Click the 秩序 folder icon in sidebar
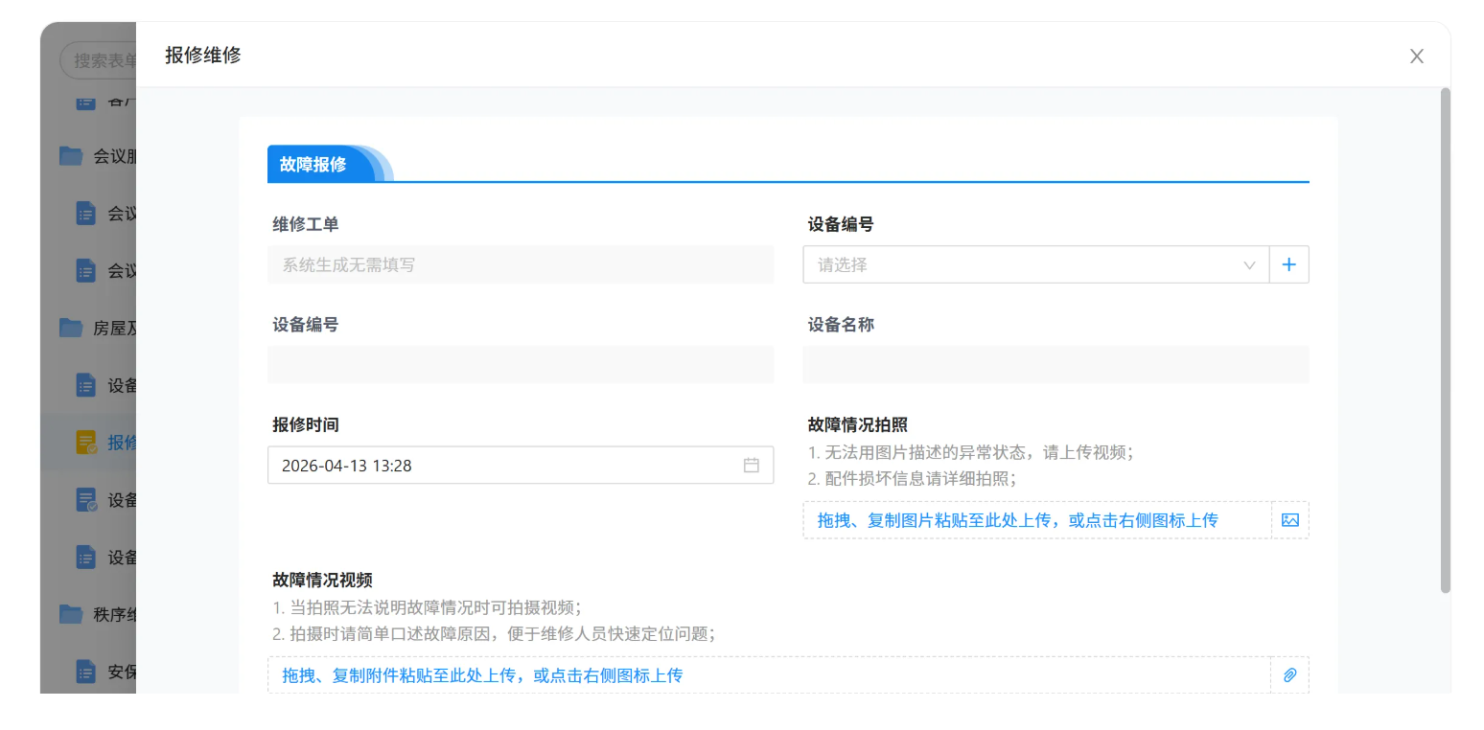Image resolution: width=1484 pixels, height=730 pixels. coord(71,614)
